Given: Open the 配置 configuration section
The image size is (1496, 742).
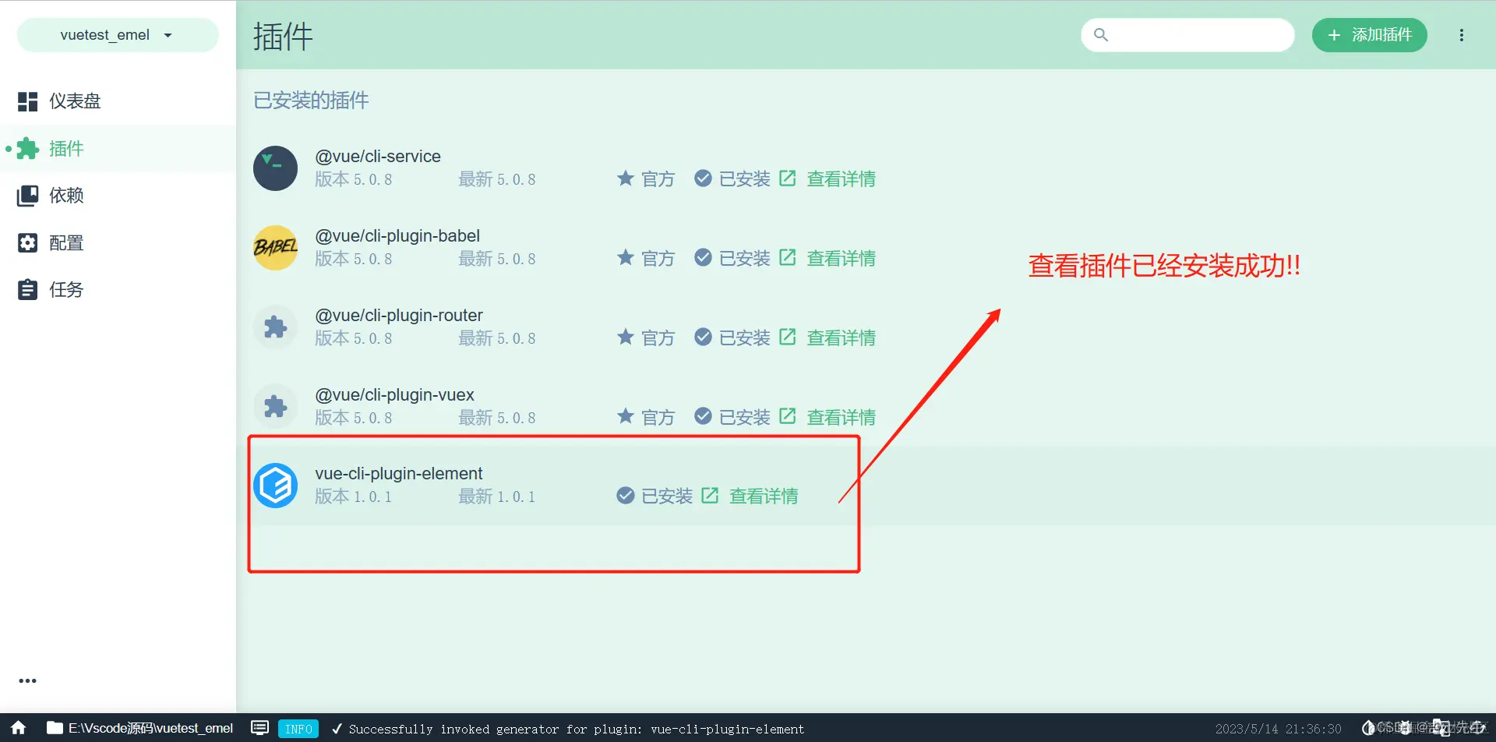Looking at the screenshot, I should pyautogui.click(x=66, y=243).
